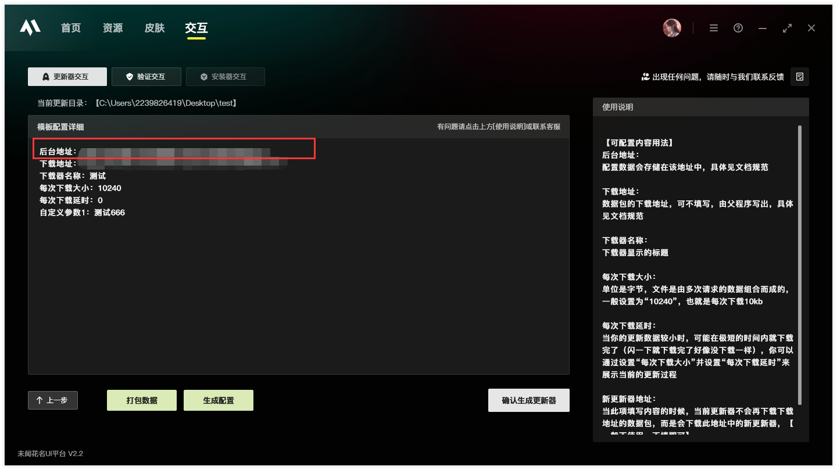Click the 自定义参数1：测试666 line

[x=82, y=213]
